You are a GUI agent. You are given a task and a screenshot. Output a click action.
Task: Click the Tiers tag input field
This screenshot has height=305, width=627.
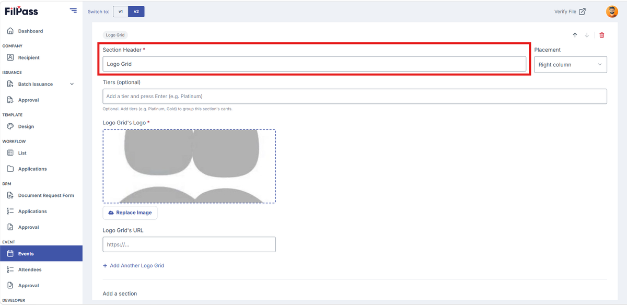coord(355,96)
